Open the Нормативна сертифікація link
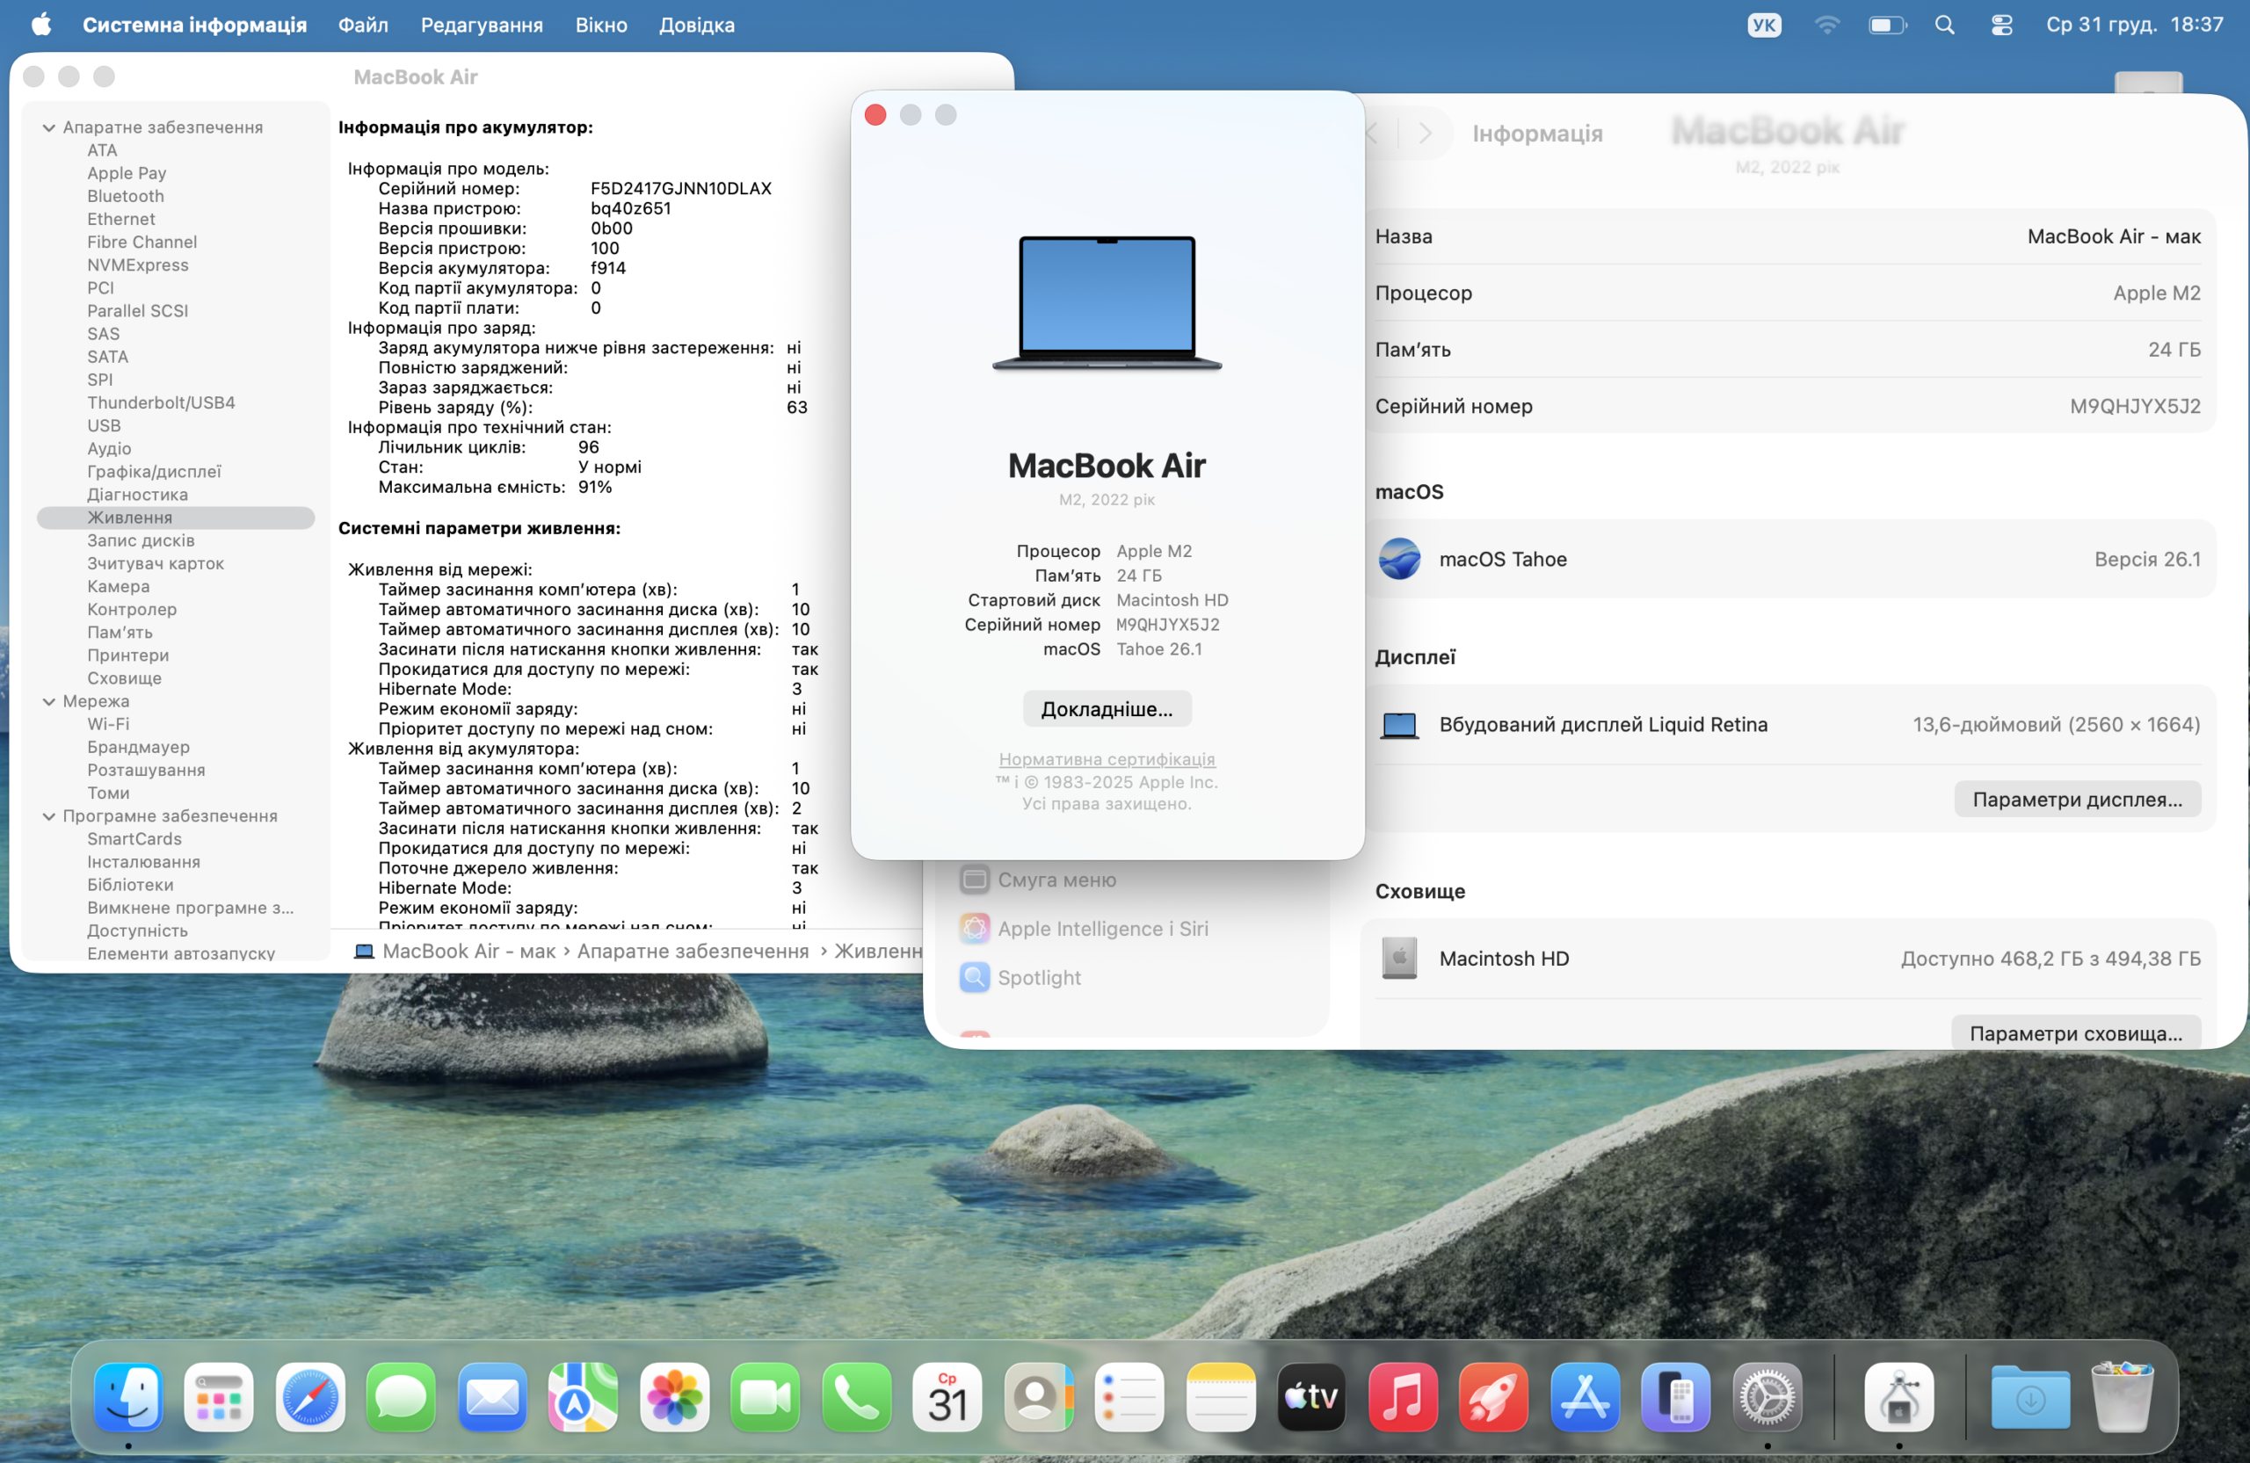 pyautogui.click(x=1106, y=759)
